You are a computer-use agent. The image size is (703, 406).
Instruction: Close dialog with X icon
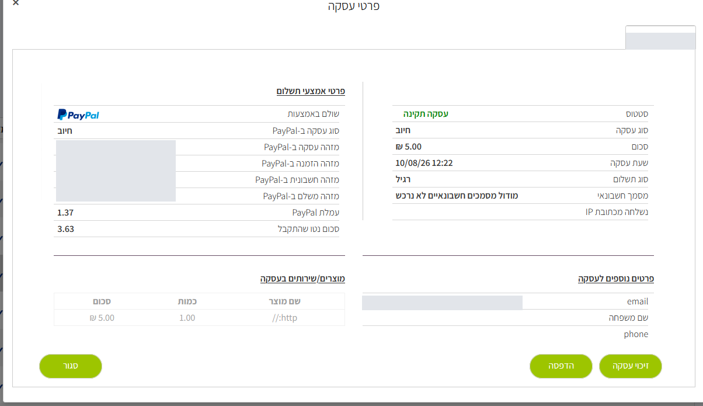click(x=16, y=3)
